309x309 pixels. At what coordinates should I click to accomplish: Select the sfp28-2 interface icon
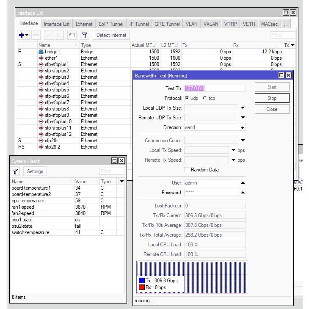pos(41,147)
